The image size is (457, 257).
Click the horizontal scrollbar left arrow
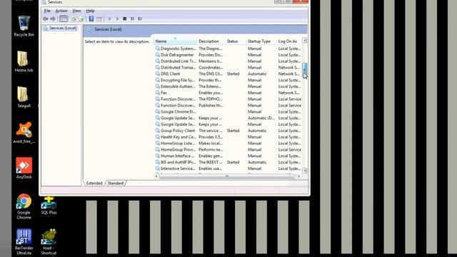pos(156,176)
